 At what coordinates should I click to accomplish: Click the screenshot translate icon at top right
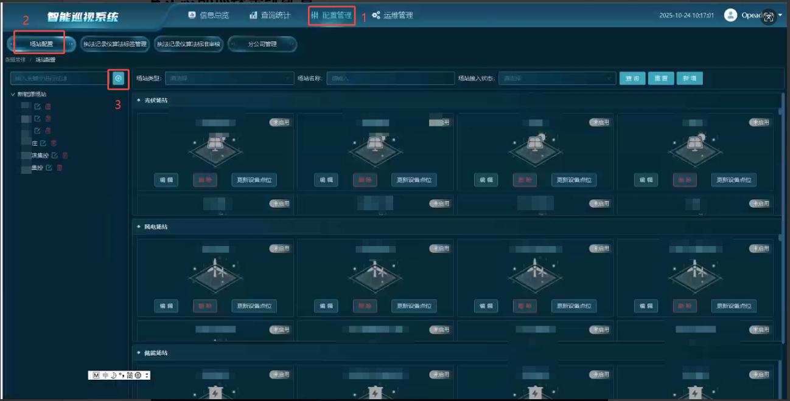pos(769,17)
